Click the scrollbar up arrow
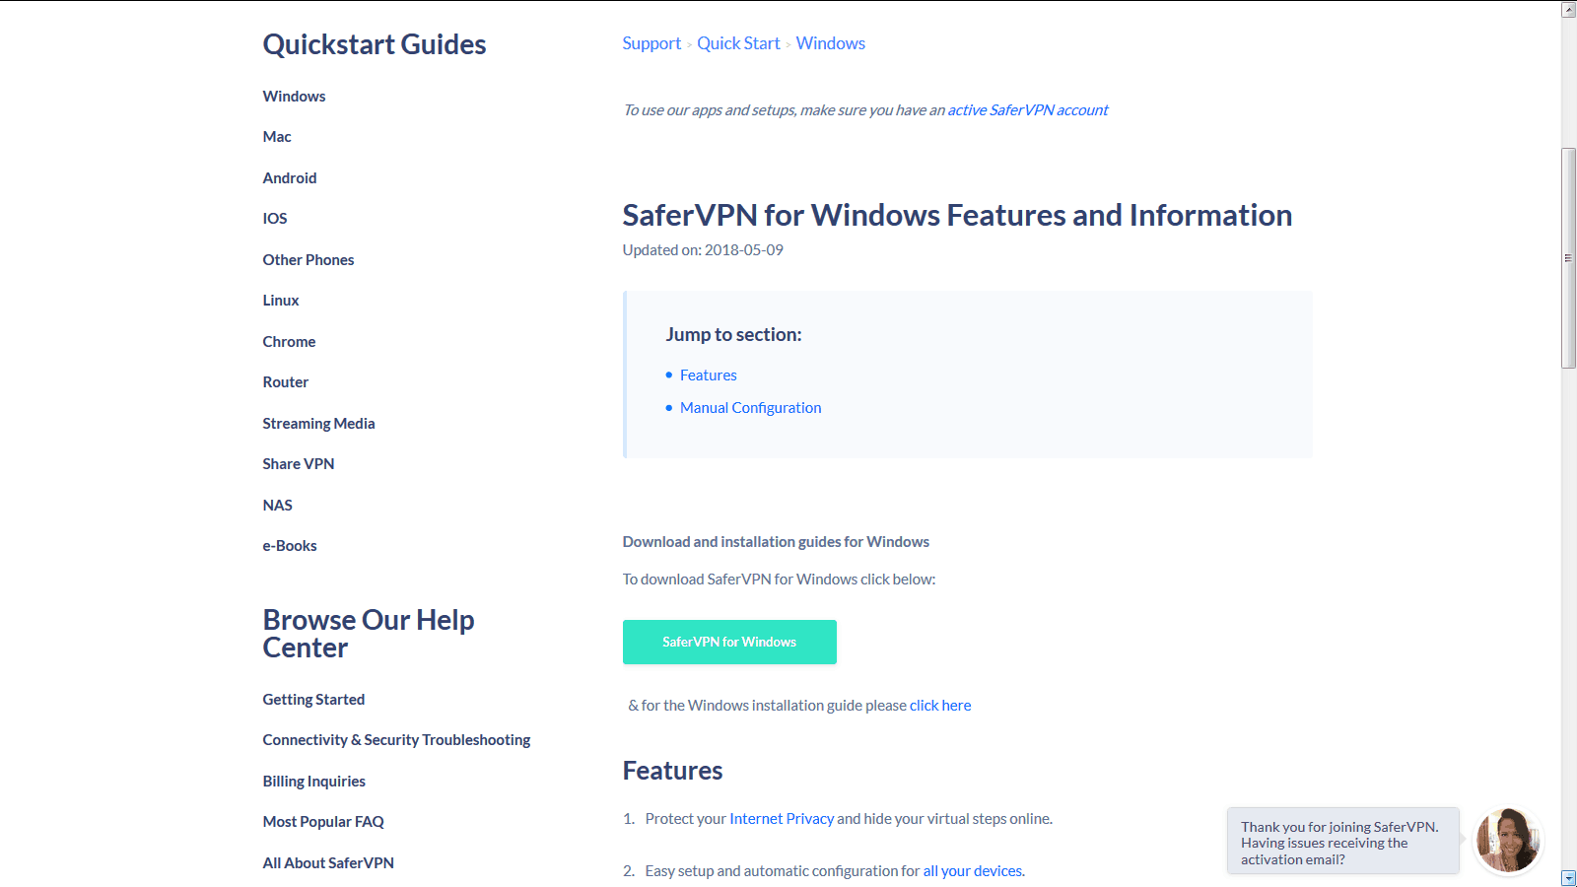Screen dimensions: 1577x887 coord(1569,10)
